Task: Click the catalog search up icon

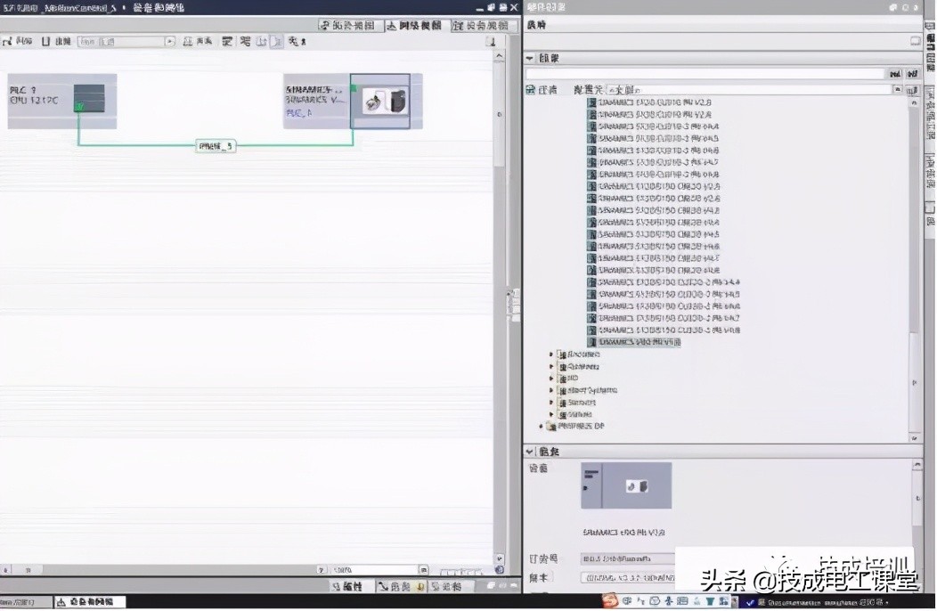Action: pyautogui.click(x=912, y=74)
